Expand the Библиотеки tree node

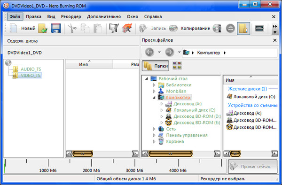click(x=154, y=85)
